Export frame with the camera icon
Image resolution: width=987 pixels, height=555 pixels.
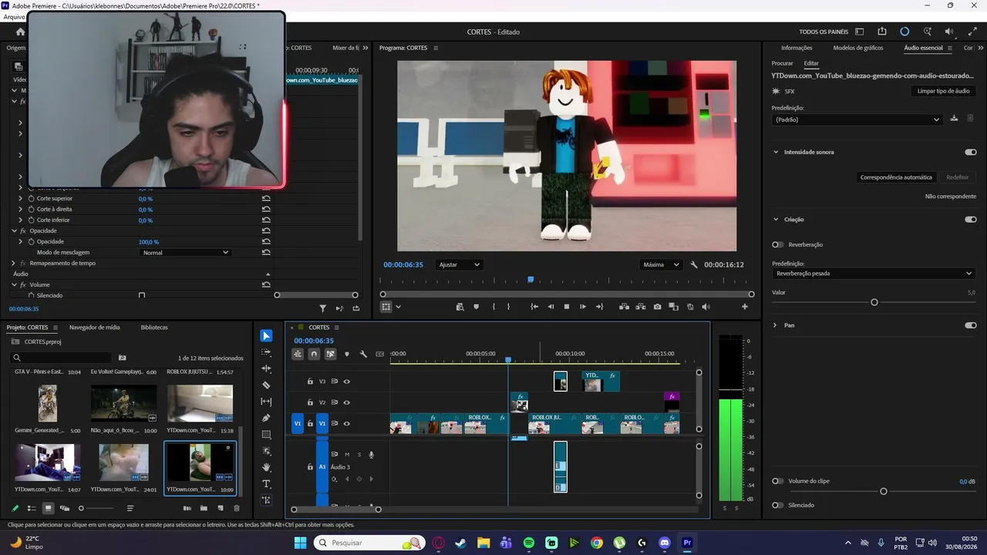tap(657, 307)
